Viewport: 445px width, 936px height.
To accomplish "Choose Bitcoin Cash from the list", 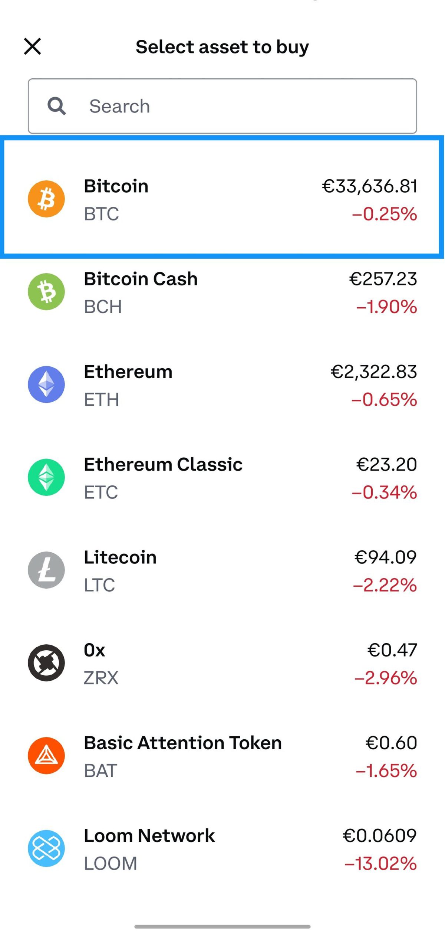I will 141,279.
